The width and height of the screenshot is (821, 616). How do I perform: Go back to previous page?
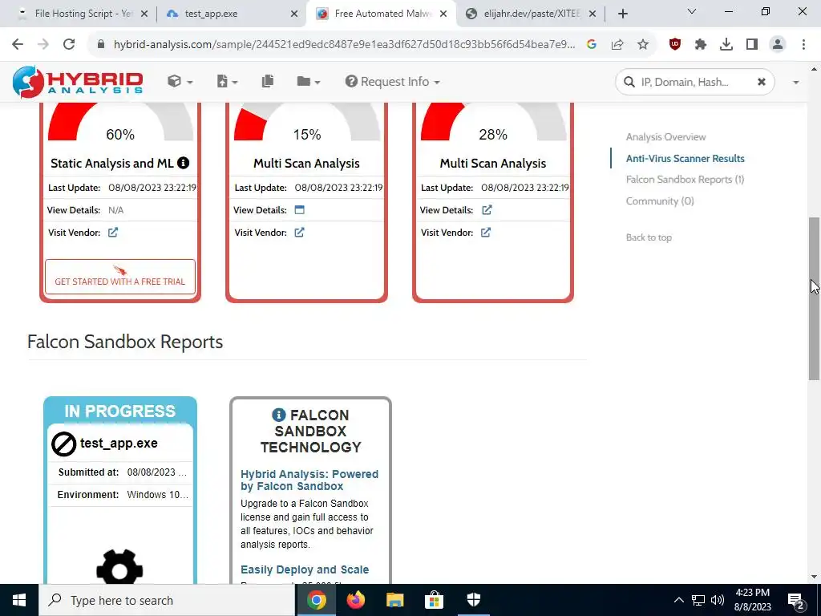tap(18, 45)
